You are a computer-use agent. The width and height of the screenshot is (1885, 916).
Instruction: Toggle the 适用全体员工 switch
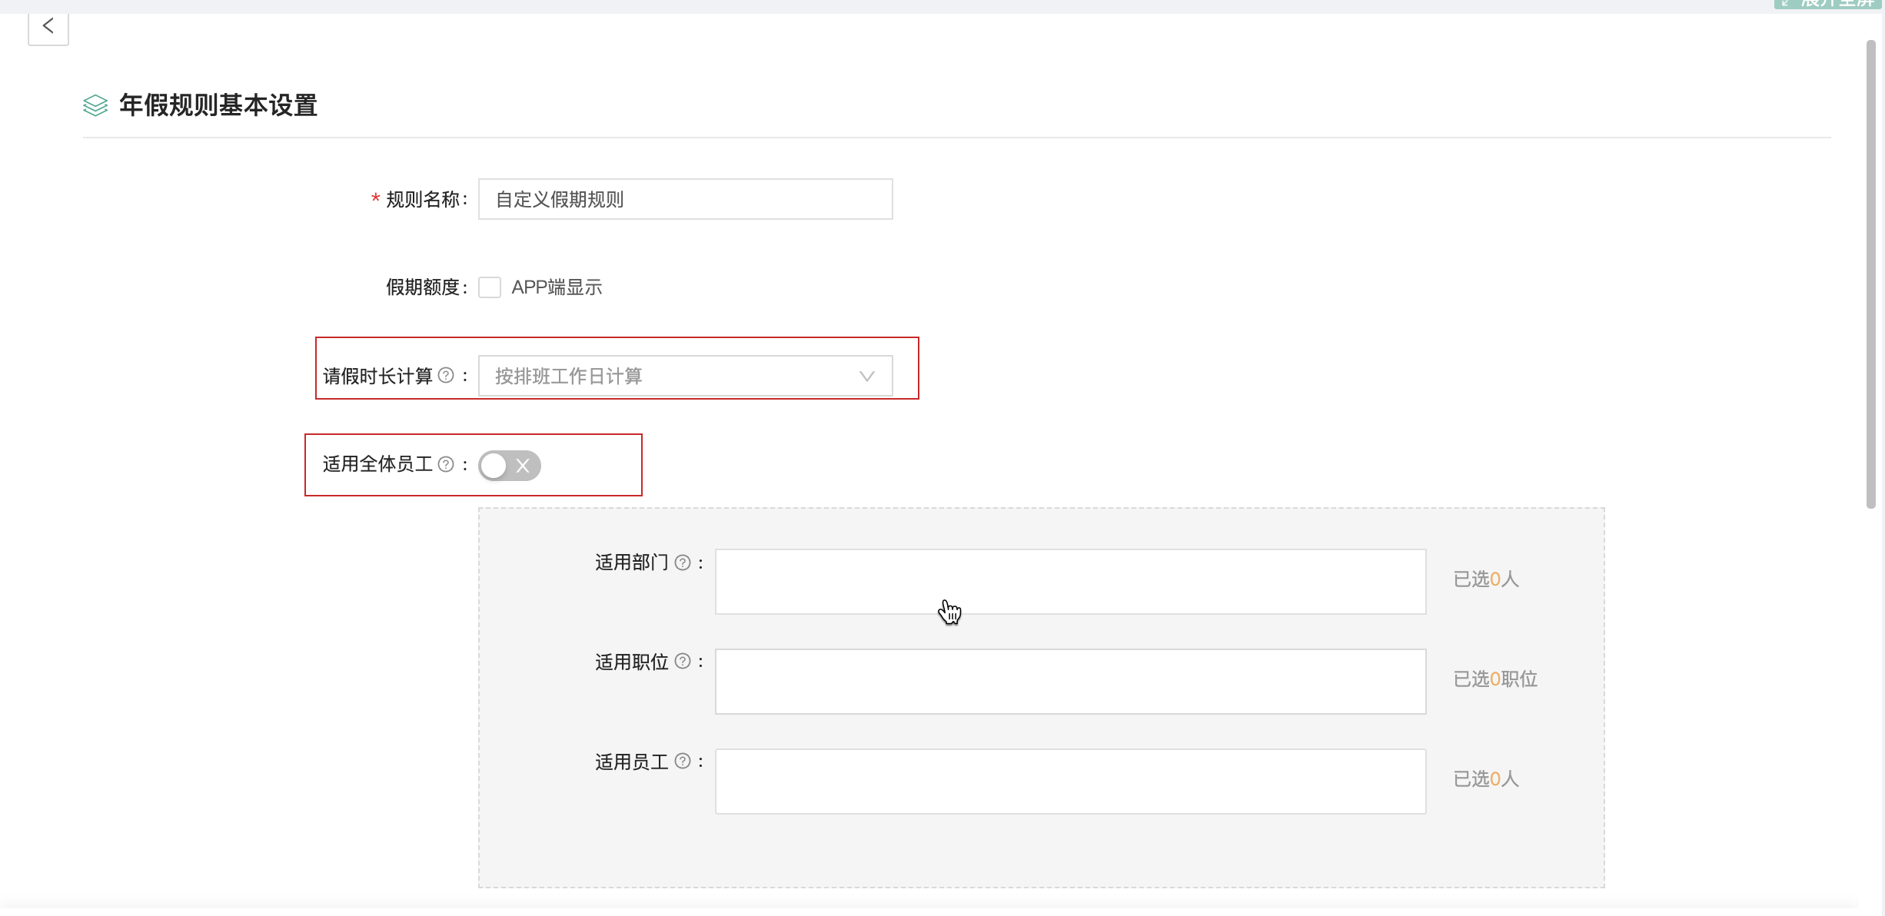pos(510,466)
